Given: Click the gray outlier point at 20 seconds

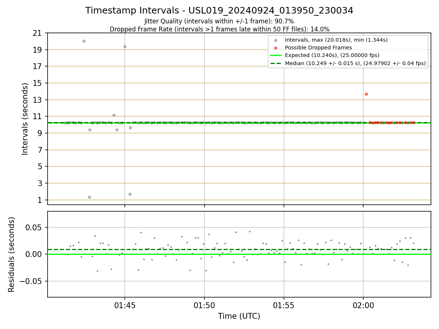Looking at the screenshot, I should (x=84, y=41).
